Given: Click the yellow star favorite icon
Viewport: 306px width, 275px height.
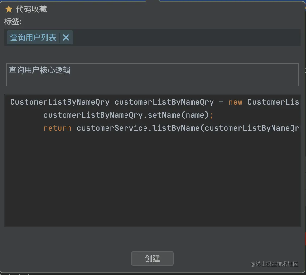Looking at the screenshot, I should click(9, 9).
